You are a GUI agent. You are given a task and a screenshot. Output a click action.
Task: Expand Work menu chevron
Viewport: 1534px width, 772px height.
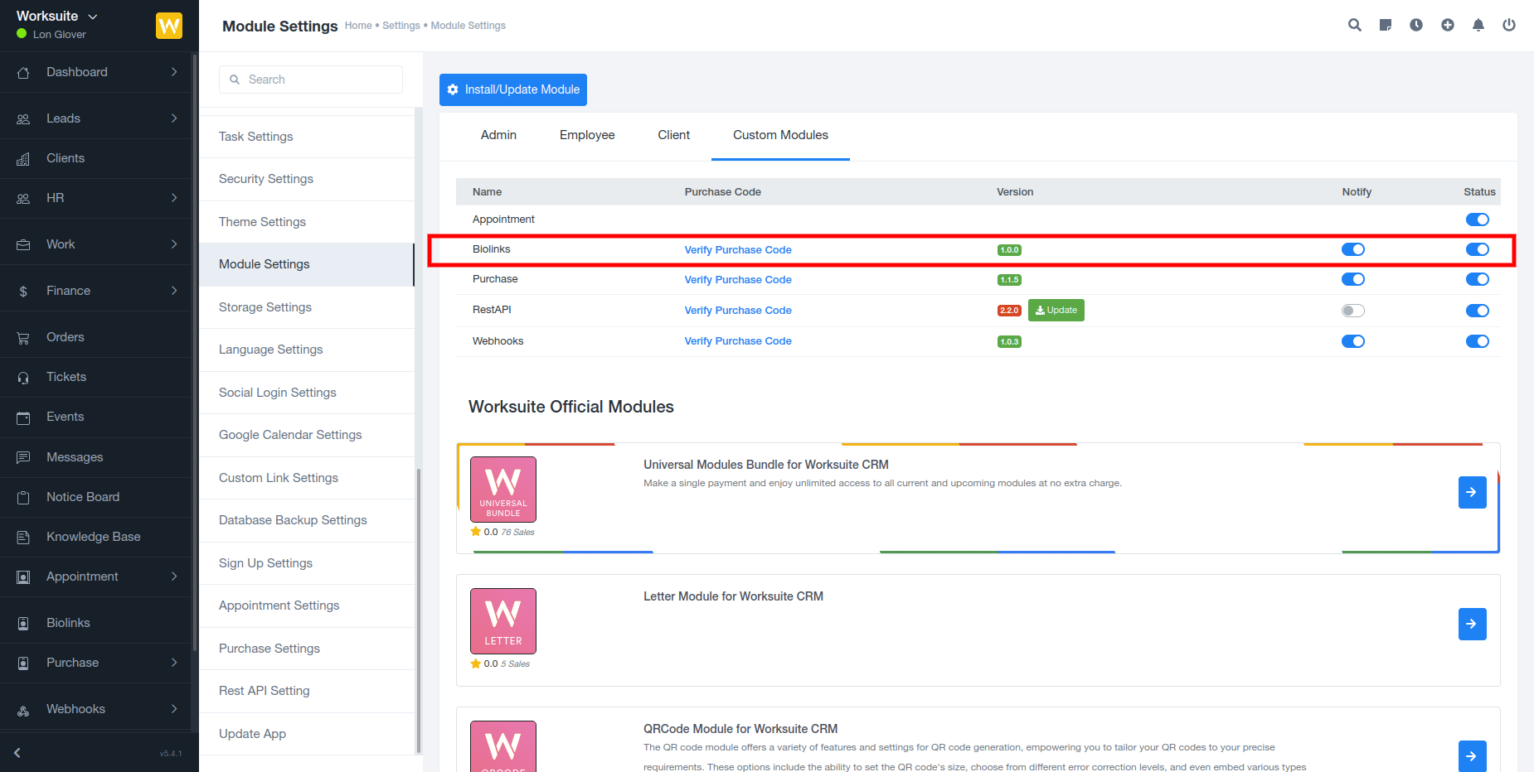click(x=174, y=244)
